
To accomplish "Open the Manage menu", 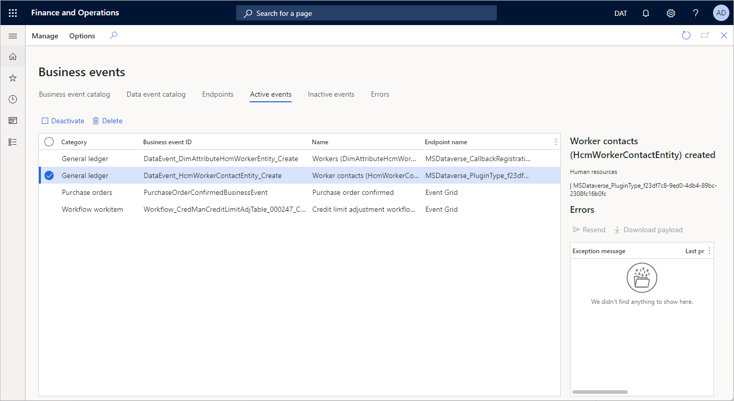I will tap(44, 35).
